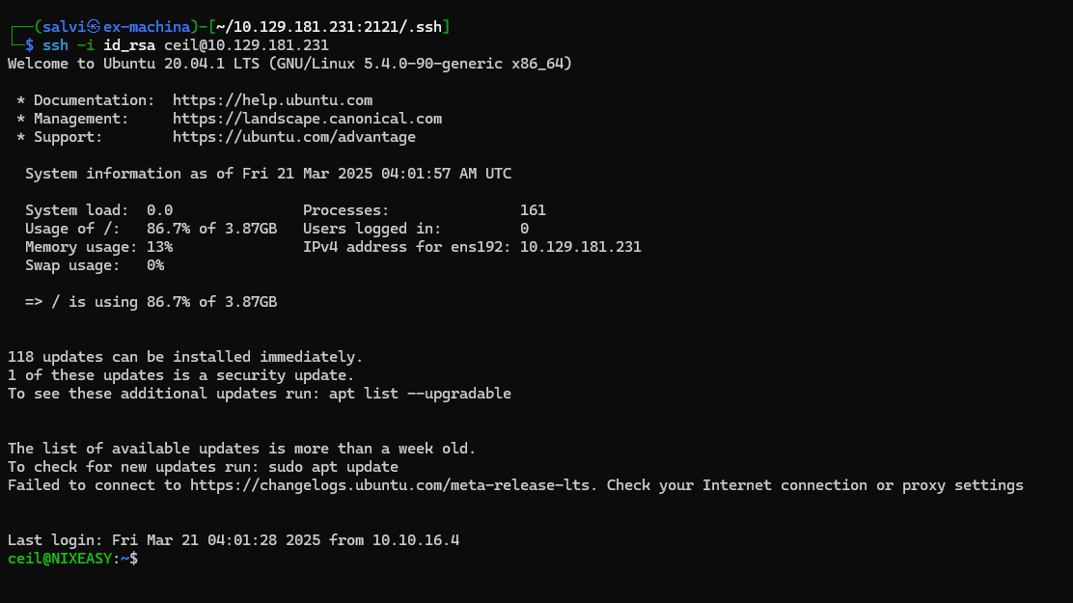Screen dimensions: 1073x603
Task: Select the salvi username in prompt
Action: pyautogui.click(x=65, y=27)
